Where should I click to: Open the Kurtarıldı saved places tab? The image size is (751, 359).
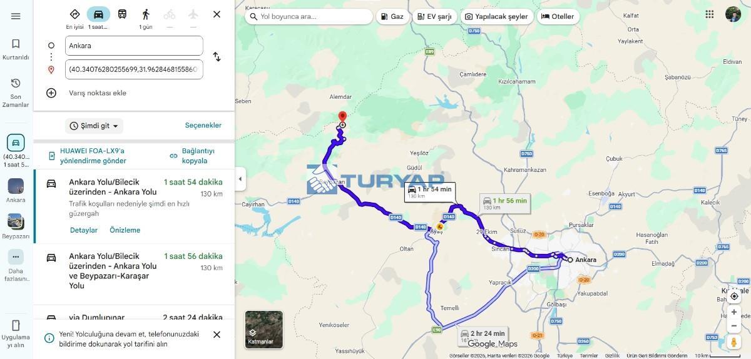coord(16,49)
